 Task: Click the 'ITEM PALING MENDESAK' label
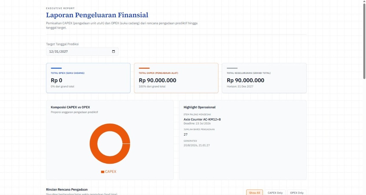point(197,115)
